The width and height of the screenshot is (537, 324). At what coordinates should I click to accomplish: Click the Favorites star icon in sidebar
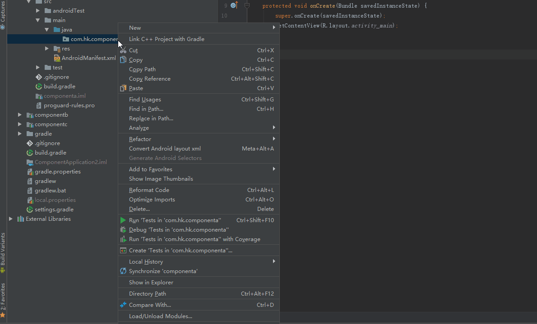[3, 315]
